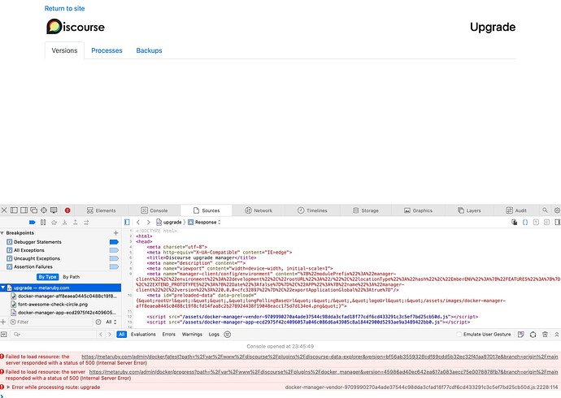
Task: Collapse split console chevron icon
Action: pos(557,335)
